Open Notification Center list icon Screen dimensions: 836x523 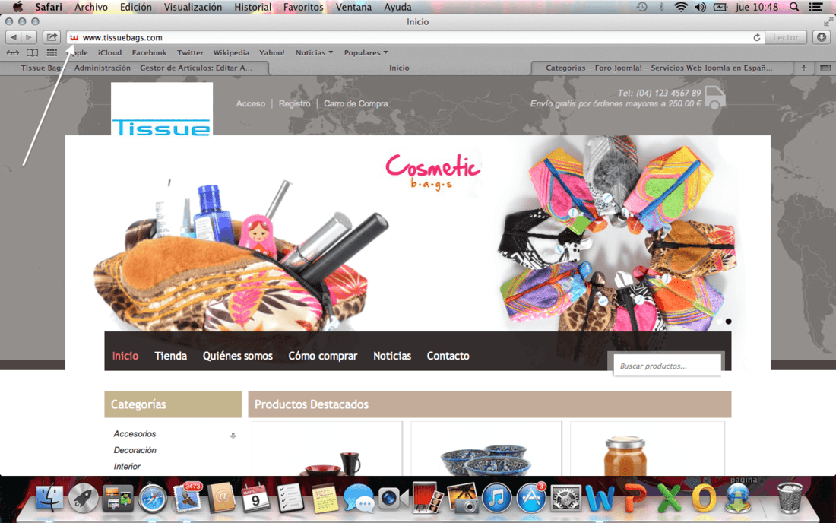click(x=815, y=7)
